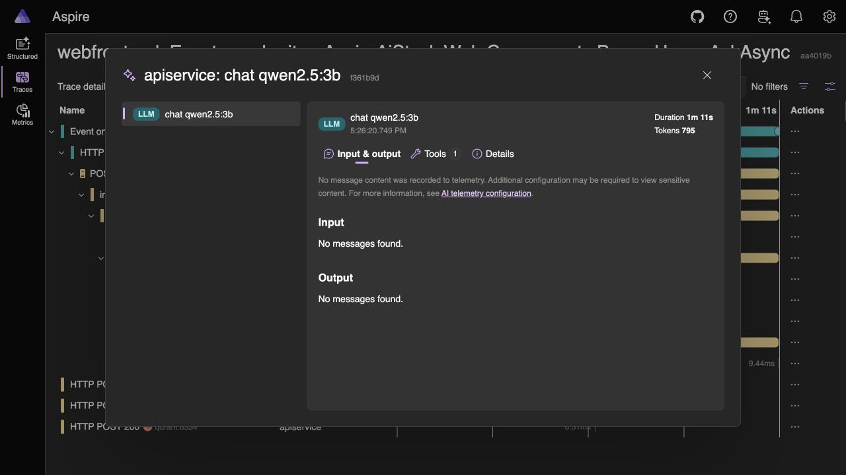Open the view options sliders icon
Screen dimensions: 846x475
tap(830, 86)
